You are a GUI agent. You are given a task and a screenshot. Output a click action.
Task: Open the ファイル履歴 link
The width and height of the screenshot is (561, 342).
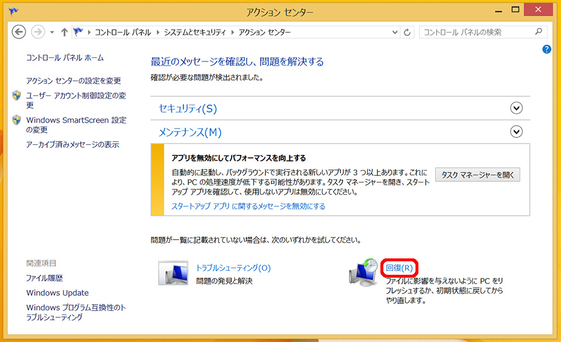[44, 278]
